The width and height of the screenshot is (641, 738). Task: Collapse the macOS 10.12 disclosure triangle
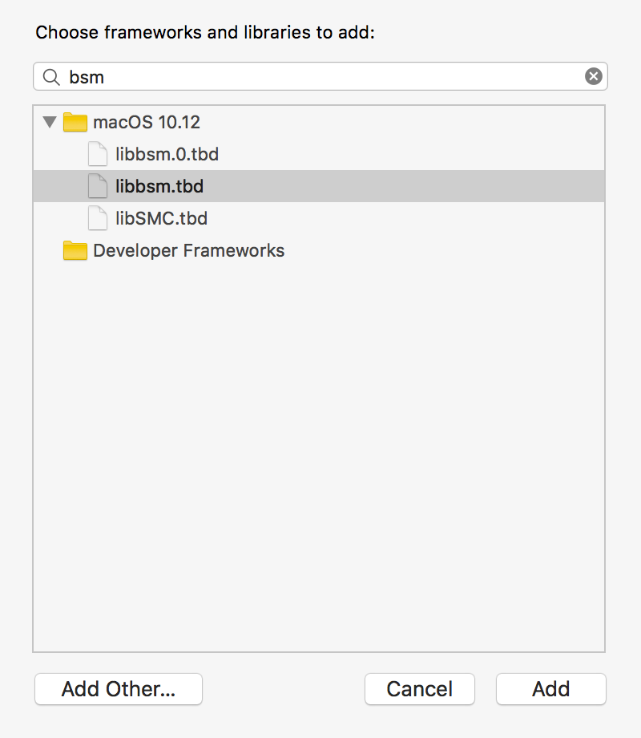point(50,123)
